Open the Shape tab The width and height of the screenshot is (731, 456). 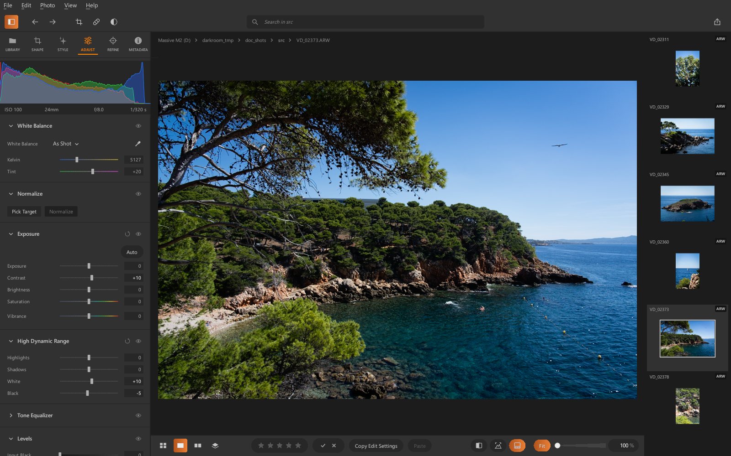point(37,44)
